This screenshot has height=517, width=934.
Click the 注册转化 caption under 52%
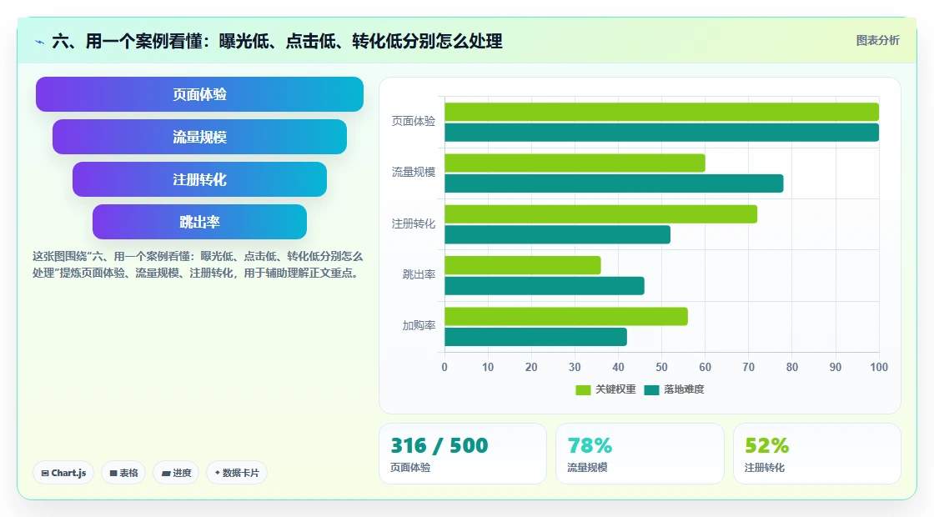pos(764,468)
